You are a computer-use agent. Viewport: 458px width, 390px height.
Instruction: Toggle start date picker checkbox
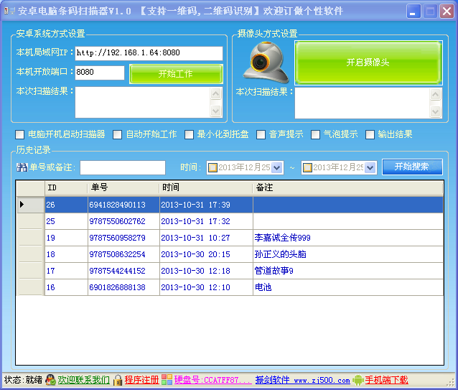pos(212,167)
